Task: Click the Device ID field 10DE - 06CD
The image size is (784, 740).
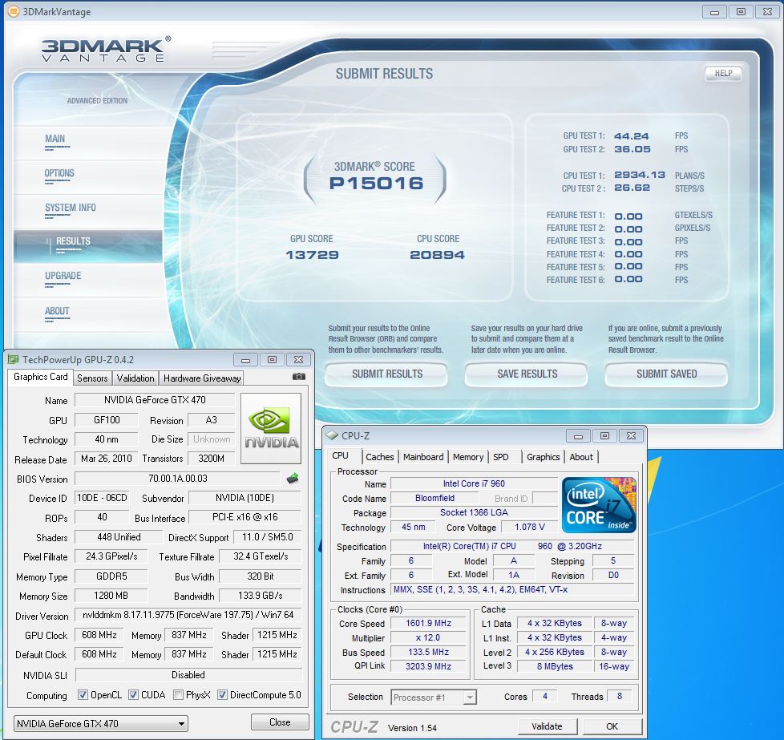Action: tap(102, 498)
